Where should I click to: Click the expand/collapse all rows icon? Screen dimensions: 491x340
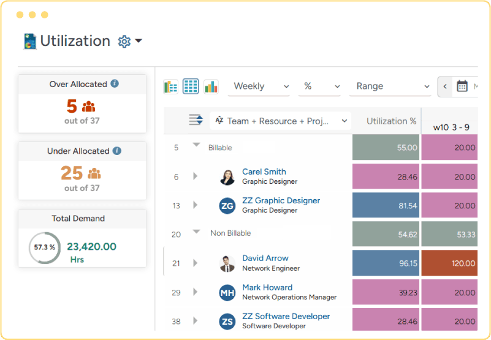[196, 120]
